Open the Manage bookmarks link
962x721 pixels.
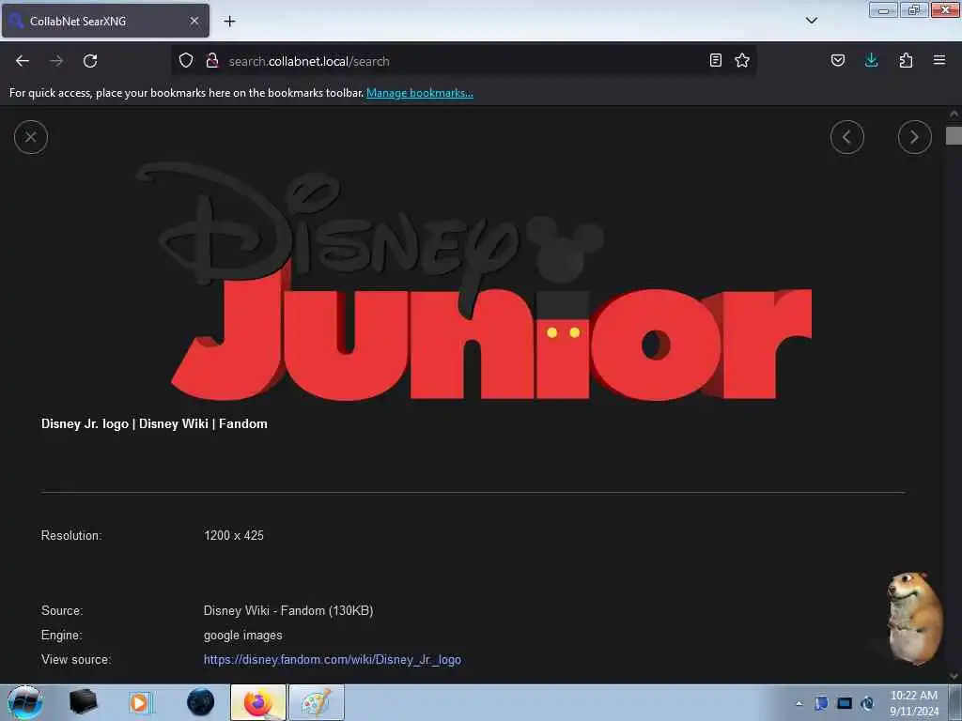coord(420,93)
